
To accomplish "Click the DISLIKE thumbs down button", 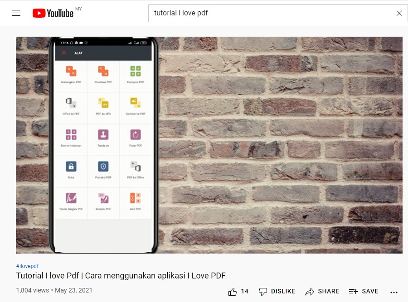I will coord(277,291).
